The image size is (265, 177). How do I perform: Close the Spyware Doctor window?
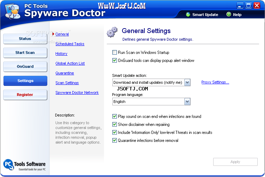click(257, 6)
